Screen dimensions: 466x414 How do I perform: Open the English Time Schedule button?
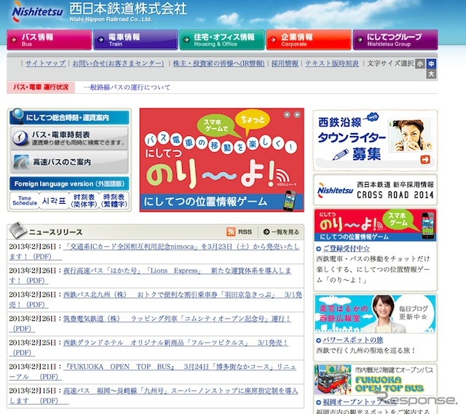pos(25,201)
